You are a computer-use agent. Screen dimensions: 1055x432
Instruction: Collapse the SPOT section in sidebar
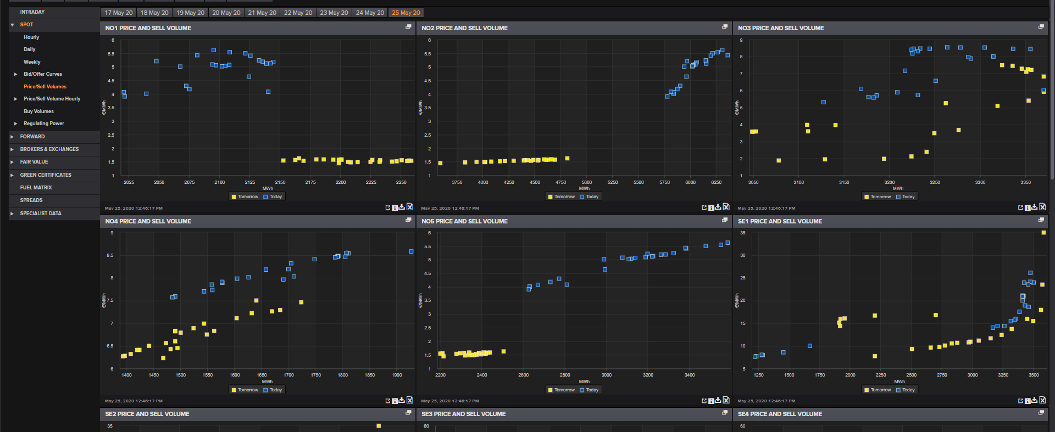pos(12,25)
